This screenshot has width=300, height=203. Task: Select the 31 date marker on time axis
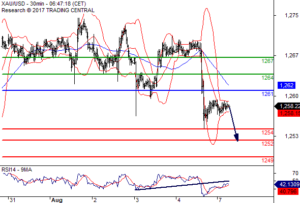click(12, 200)
